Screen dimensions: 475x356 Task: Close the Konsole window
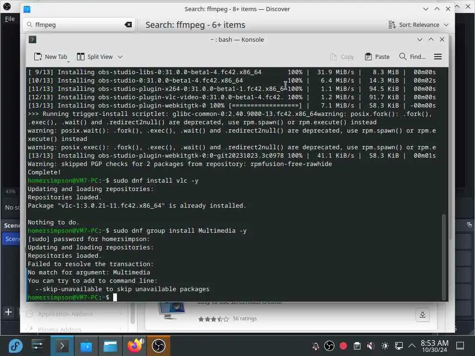point(442,40)
